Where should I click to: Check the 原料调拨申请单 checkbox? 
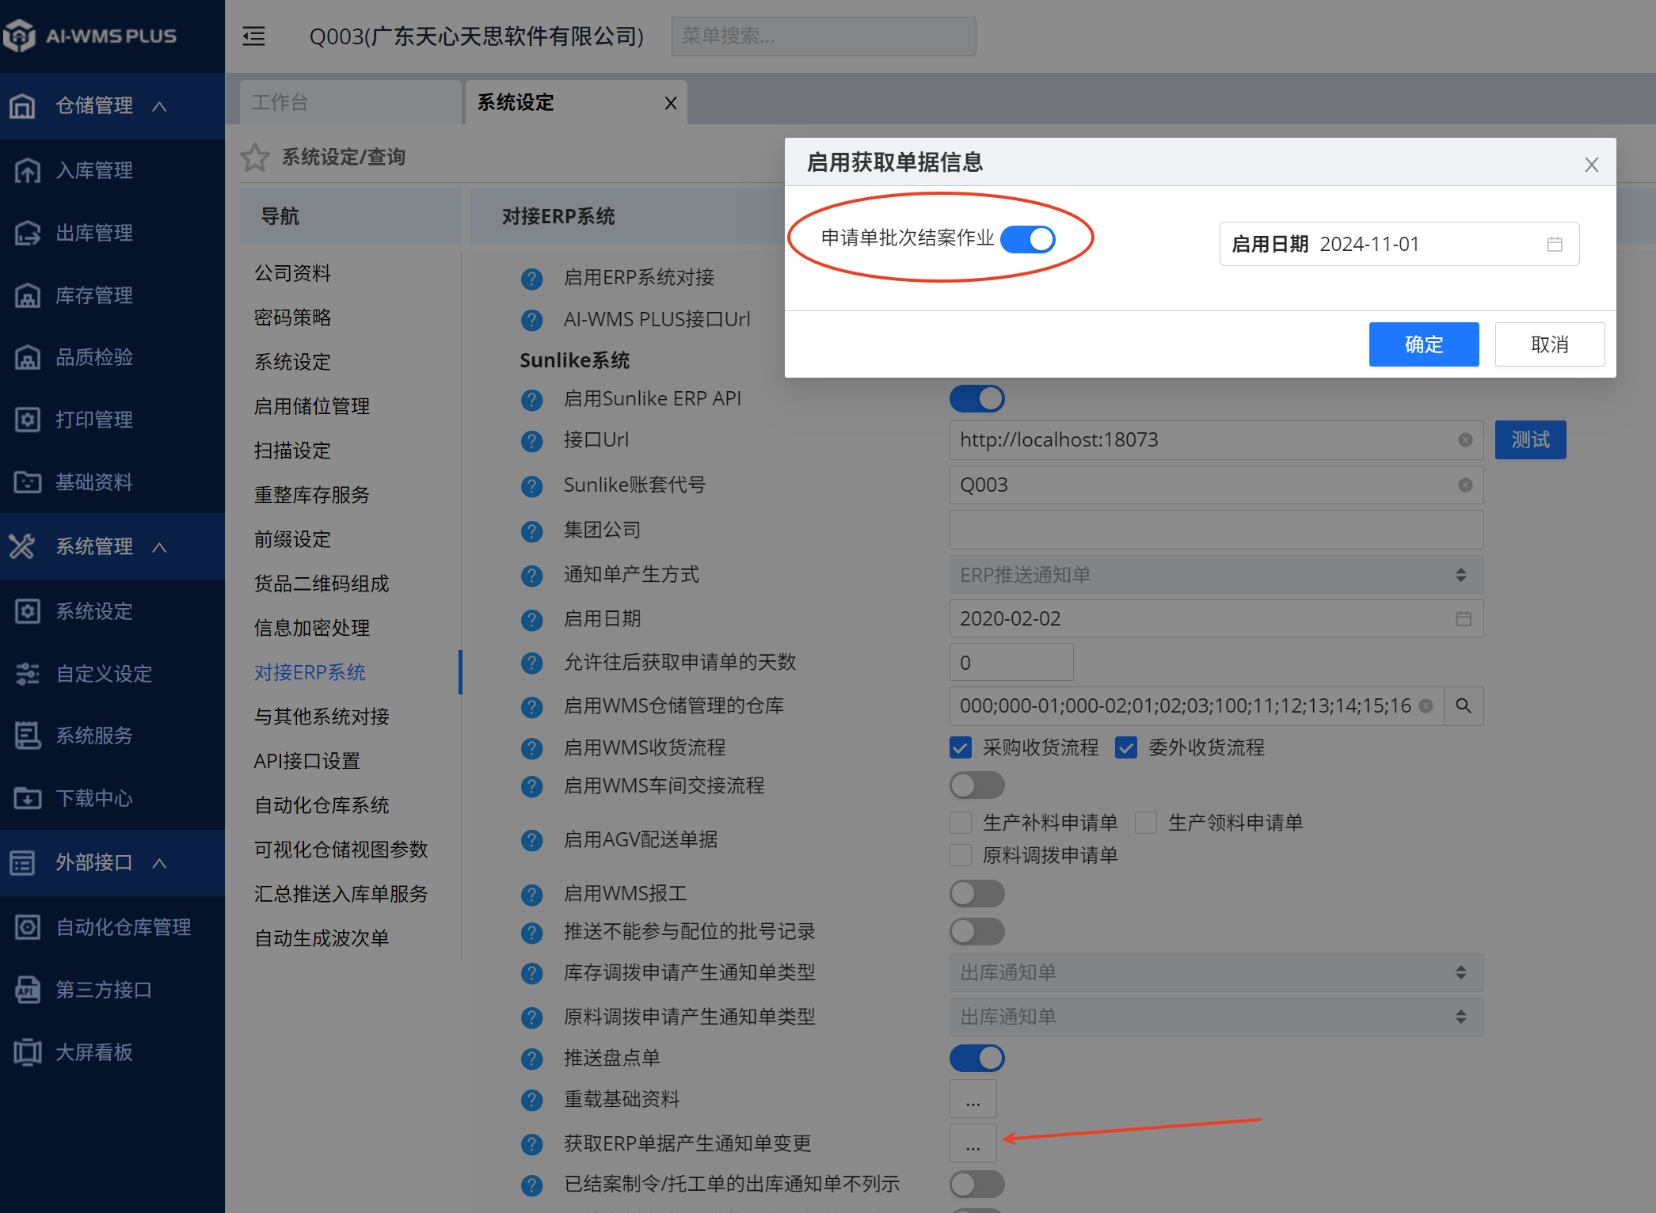[961, 855]
